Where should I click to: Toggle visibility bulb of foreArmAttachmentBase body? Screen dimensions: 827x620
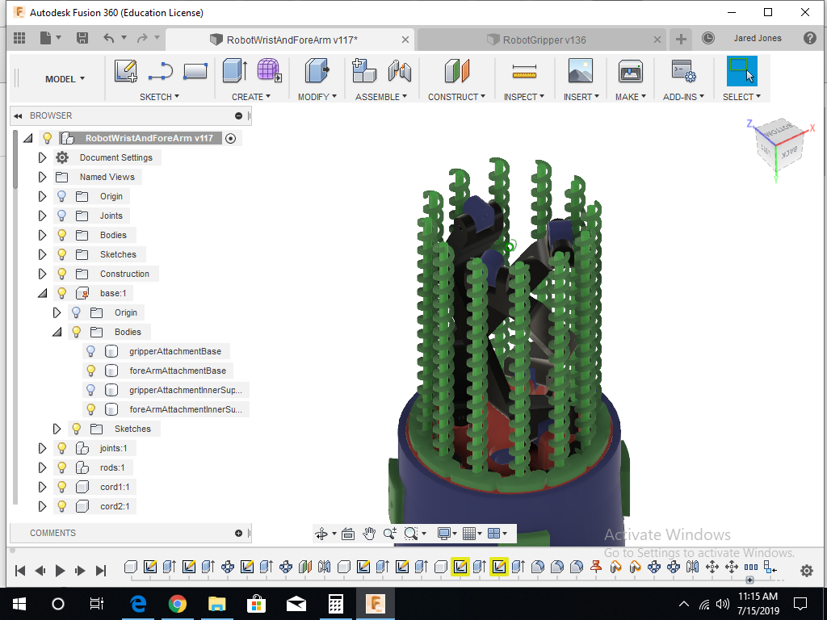coord(90,371)
